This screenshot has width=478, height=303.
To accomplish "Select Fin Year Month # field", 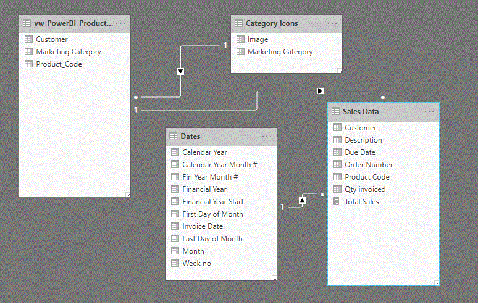I will (x=221, y=177).
